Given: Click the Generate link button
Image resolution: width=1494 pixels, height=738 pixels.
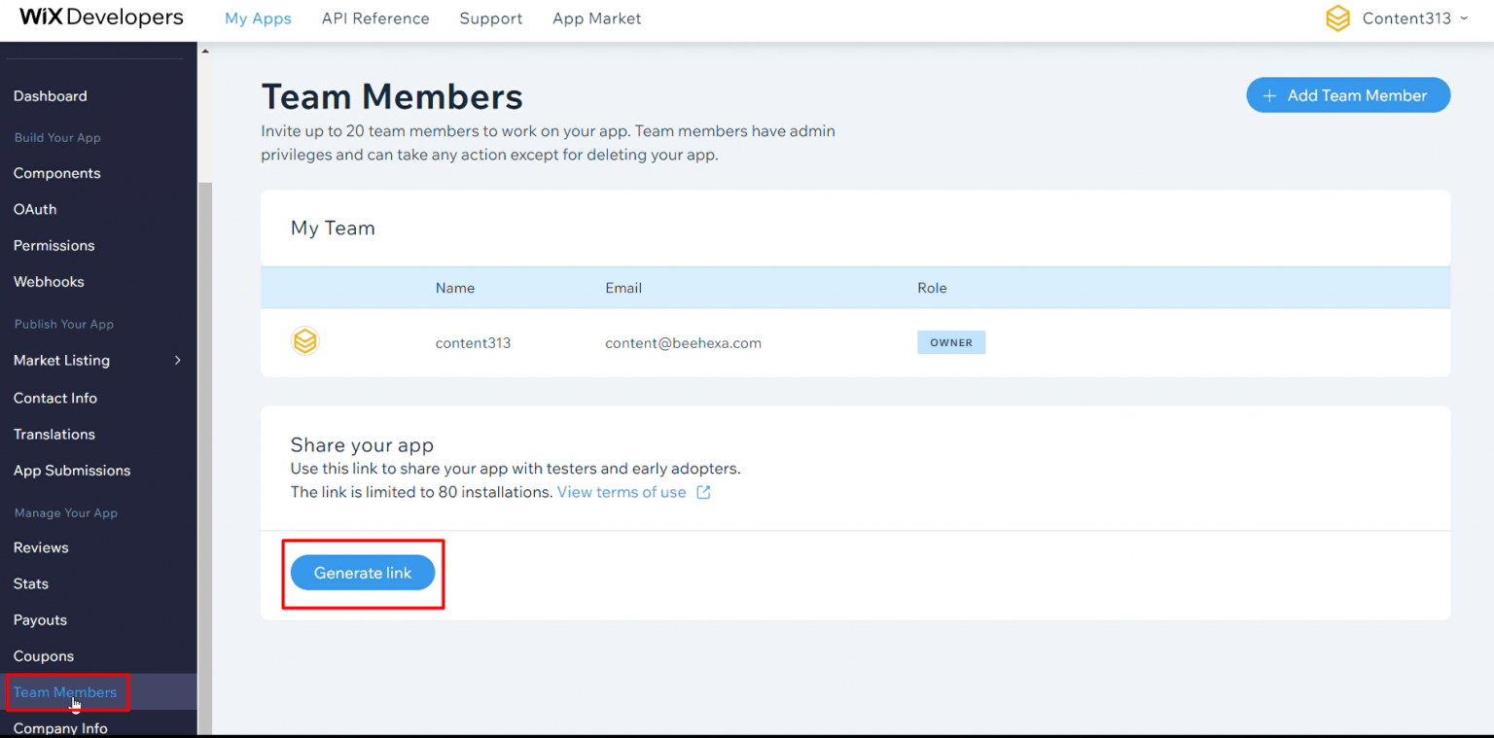Looking at the screenshot, I should click(x=363, y=573).
